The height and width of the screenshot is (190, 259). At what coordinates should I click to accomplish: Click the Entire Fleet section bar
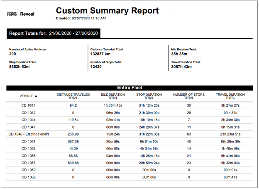point(129,88)
